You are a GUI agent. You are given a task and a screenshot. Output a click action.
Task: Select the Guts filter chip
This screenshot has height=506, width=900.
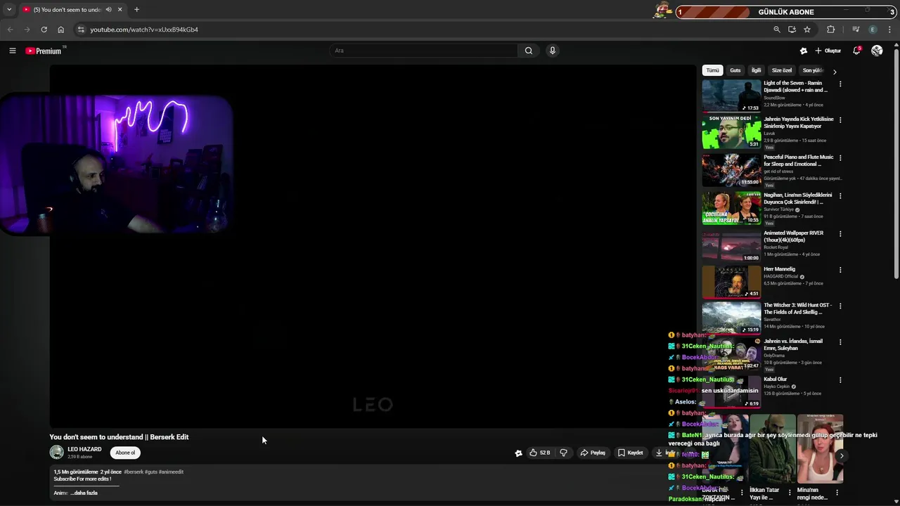point(735,70)
